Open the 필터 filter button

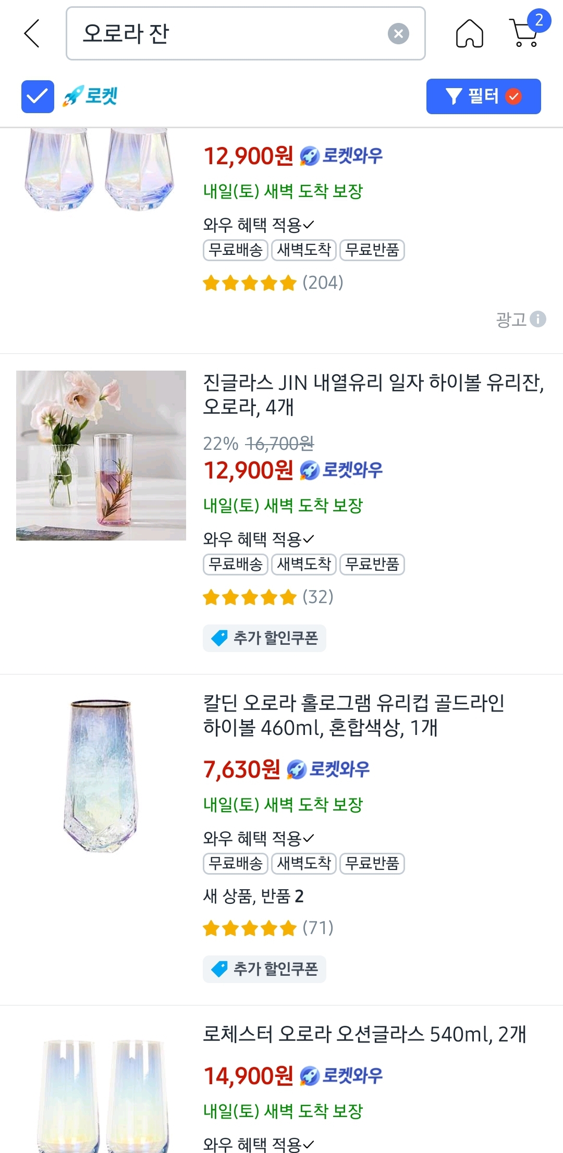(483, 96)
